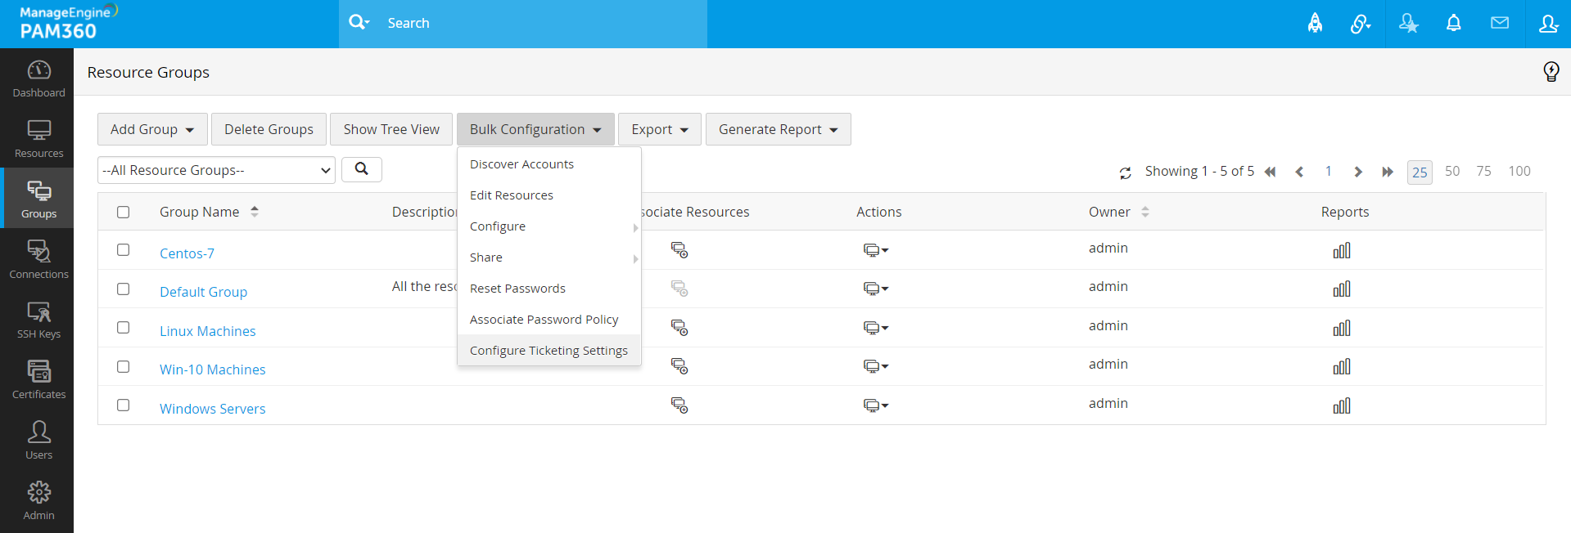1571x533 pixels.
Task: Open reports chart icon for Centos-7
Action: [1341, 250]
